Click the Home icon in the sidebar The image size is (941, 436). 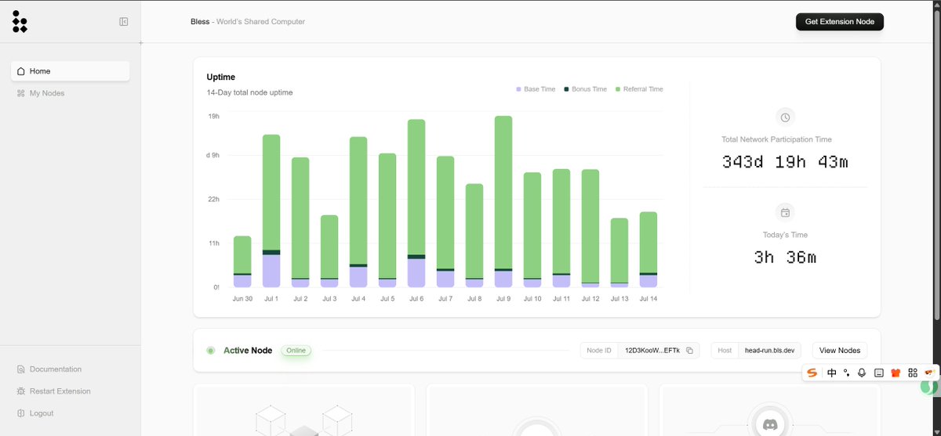point(21,71)
